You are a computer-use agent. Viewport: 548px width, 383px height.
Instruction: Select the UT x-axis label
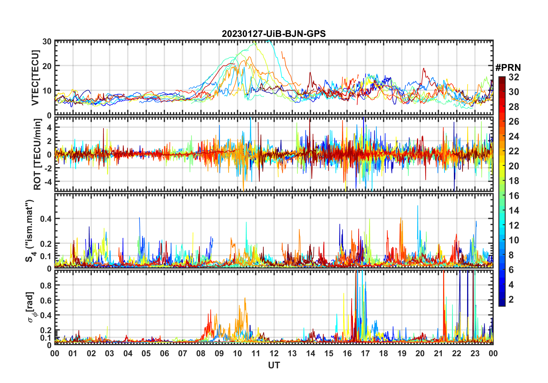(x=274, y=365)
